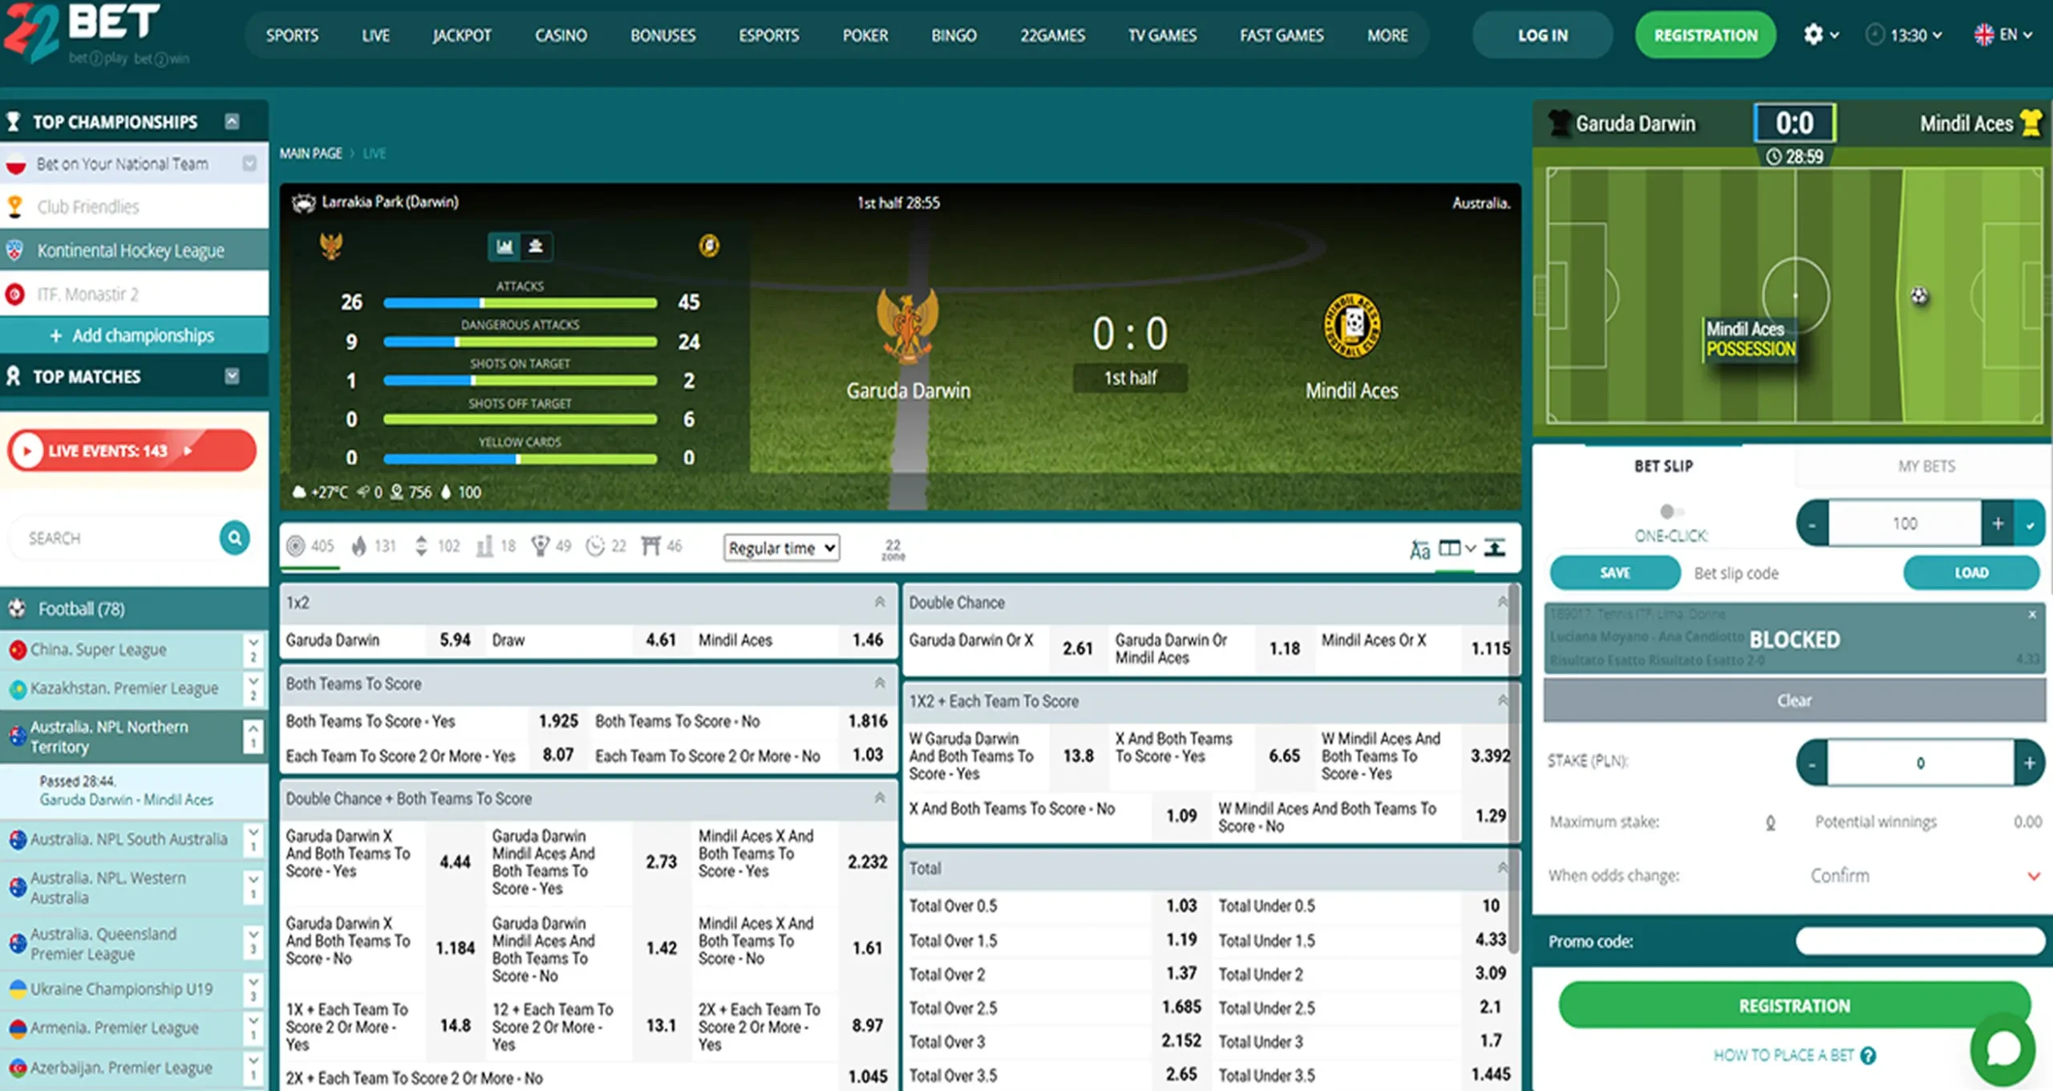Screen dimensions: 2053x1091
Task: Open the EN language dropdown
Action: [x=2003, y=34]
